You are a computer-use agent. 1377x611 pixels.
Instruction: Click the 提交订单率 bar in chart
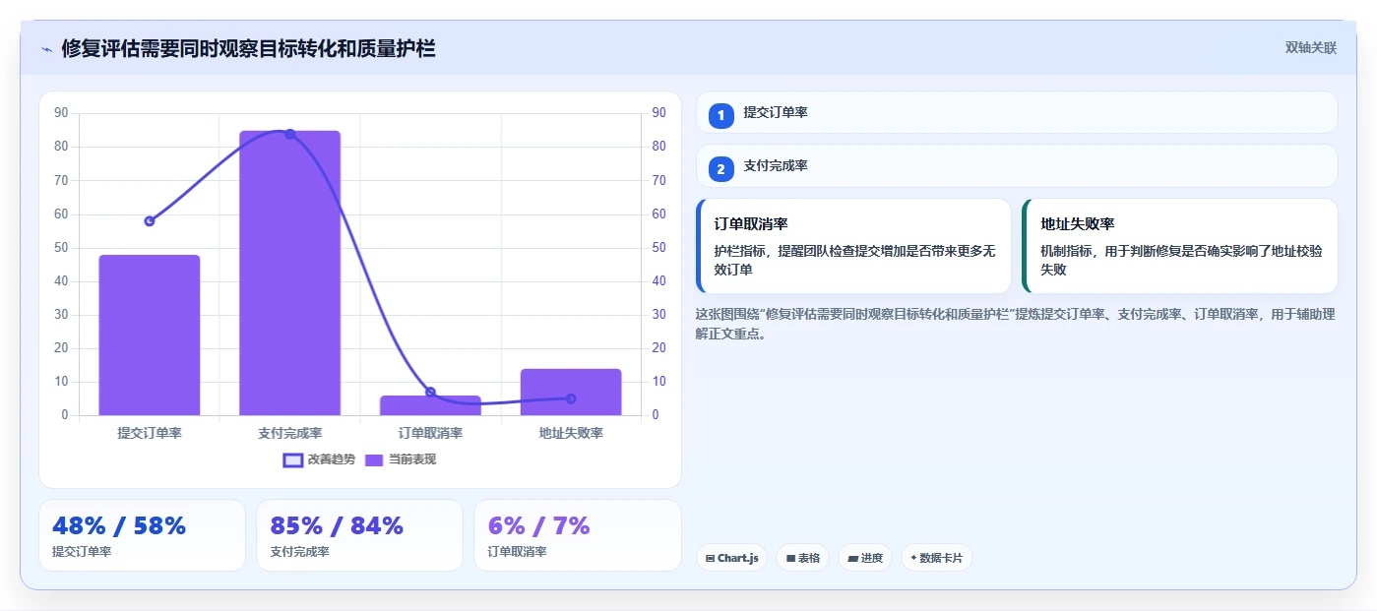(149, 335)
